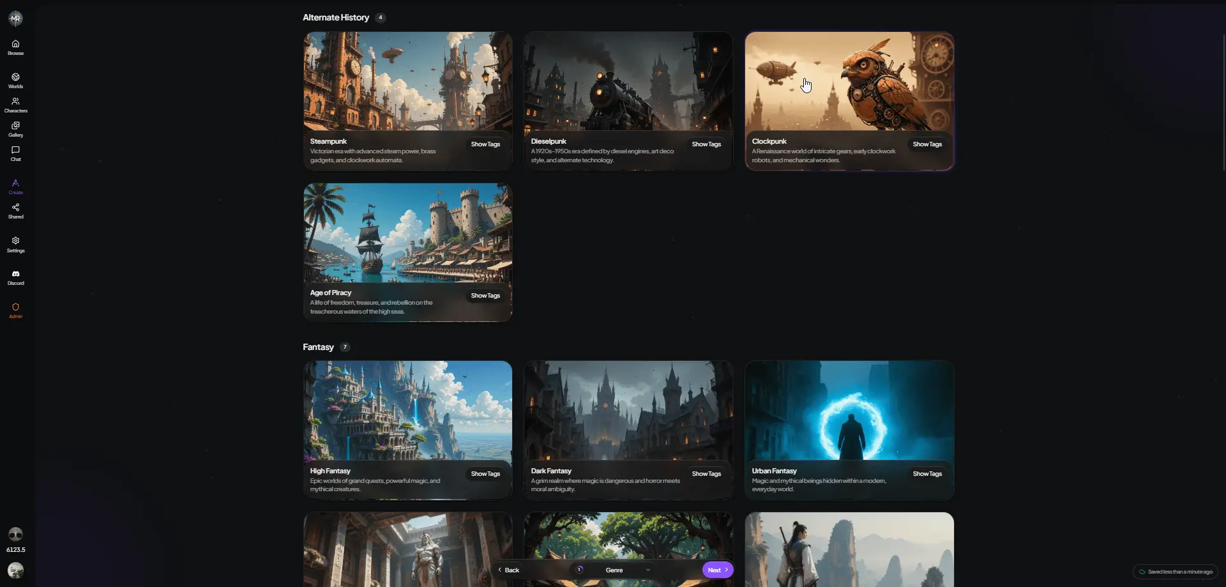Show tags for Clockpunk
Screen dimensions: 1226x587
(x=927, y=144)
